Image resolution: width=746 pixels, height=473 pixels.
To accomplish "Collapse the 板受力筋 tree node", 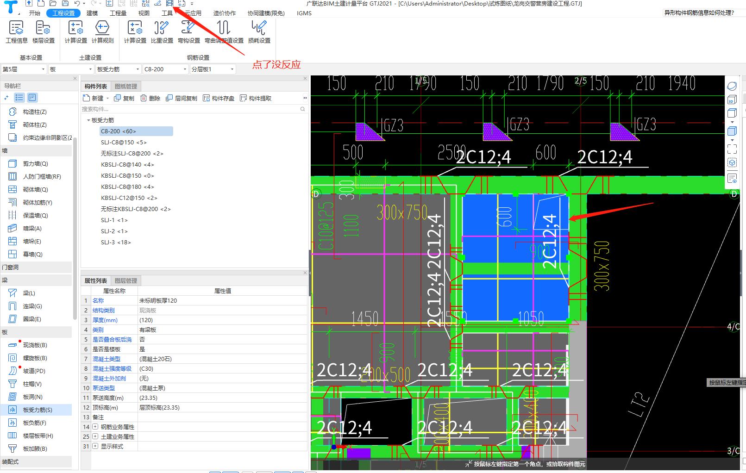I will [88, 120].
